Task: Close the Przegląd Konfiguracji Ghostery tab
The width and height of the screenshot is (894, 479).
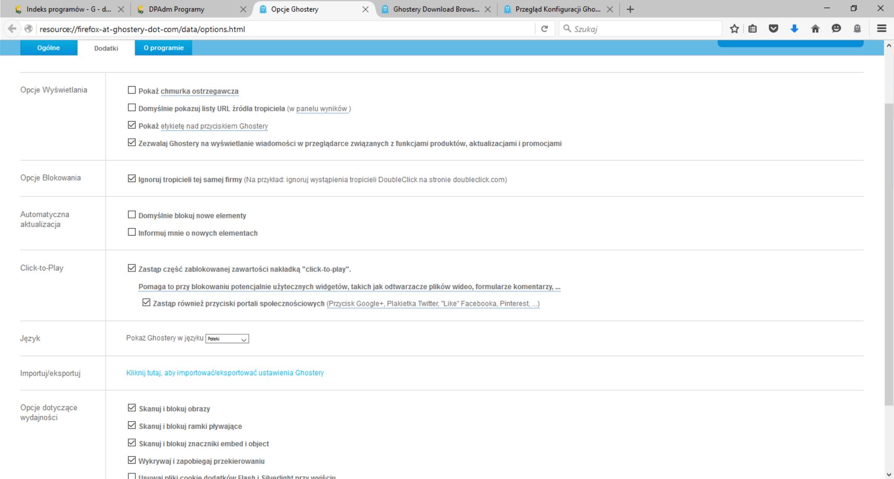Action: (x=610, y=9)
